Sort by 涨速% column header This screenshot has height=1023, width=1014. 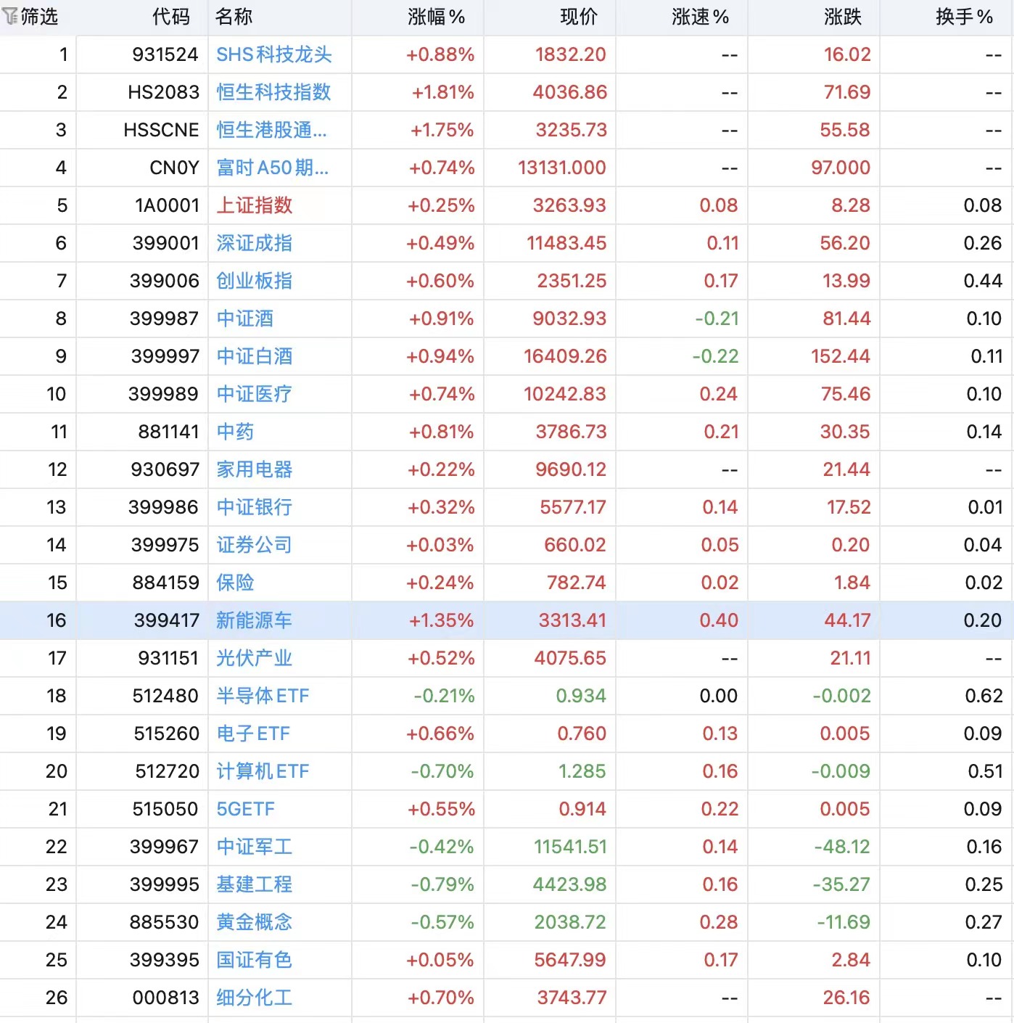tap(700, 17)
